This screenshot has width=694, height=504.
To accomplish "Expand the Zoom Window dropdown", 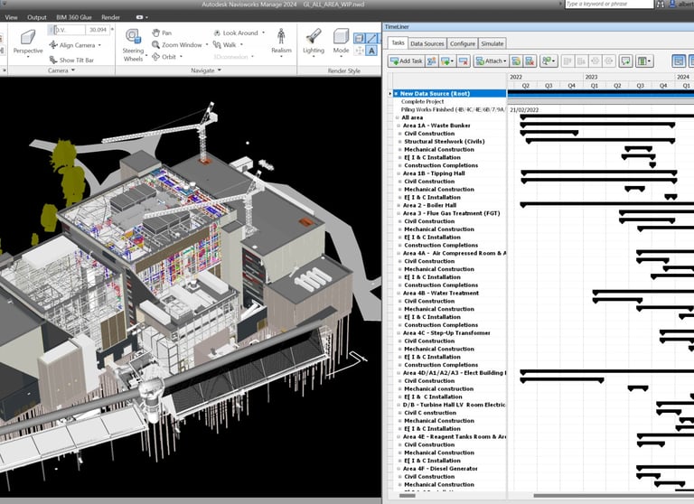I will coord(209,44).
